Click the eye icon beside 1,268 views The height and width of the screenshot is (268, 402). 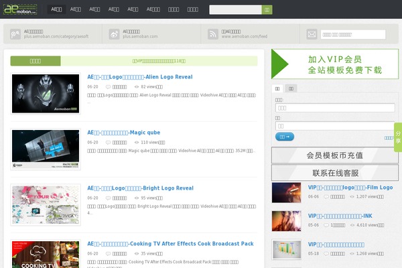tap(352, 254)
